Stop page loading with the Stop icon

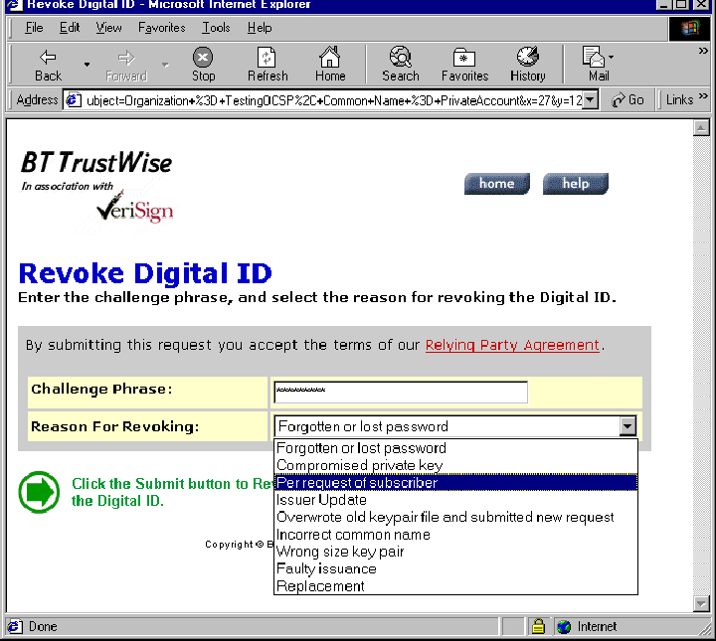[203, 58]
